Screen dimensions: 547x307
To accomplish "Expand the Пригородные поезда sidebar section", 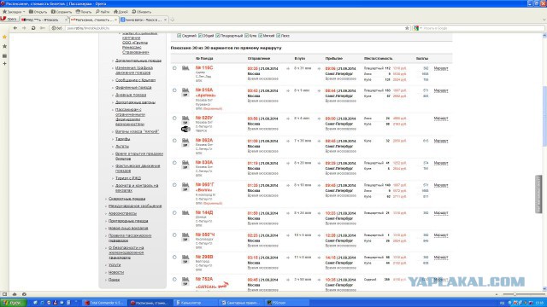I will pyautogui.click(x=128, y=221).
